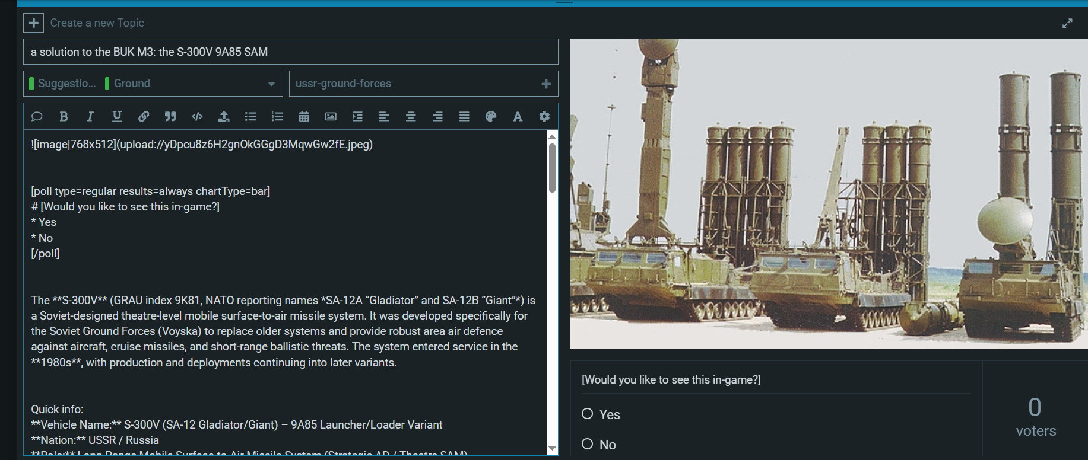
Task: Toggle bold formatting in the editor toolbar
Action: point(64,117)
